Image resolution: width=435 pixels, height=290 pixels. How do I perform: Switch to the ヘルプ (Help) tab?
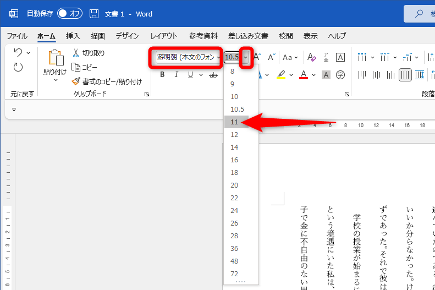click(337, 36)
